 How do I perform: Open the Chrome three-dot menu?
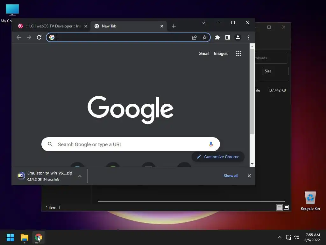tap(248, 37)
